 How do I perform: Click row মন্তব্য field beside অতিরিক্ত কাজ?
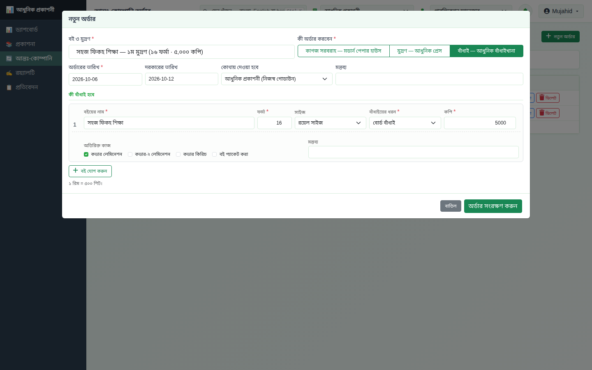pos(414,152)
